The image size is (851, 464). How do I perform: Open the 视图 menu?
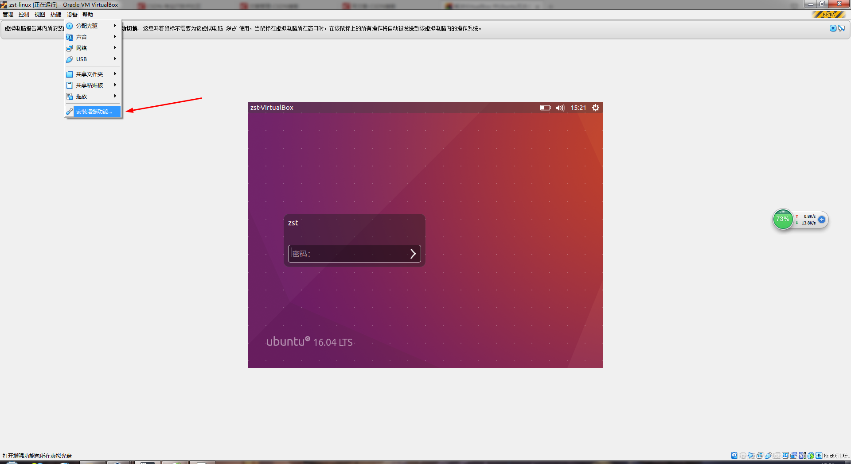(40, 15)
